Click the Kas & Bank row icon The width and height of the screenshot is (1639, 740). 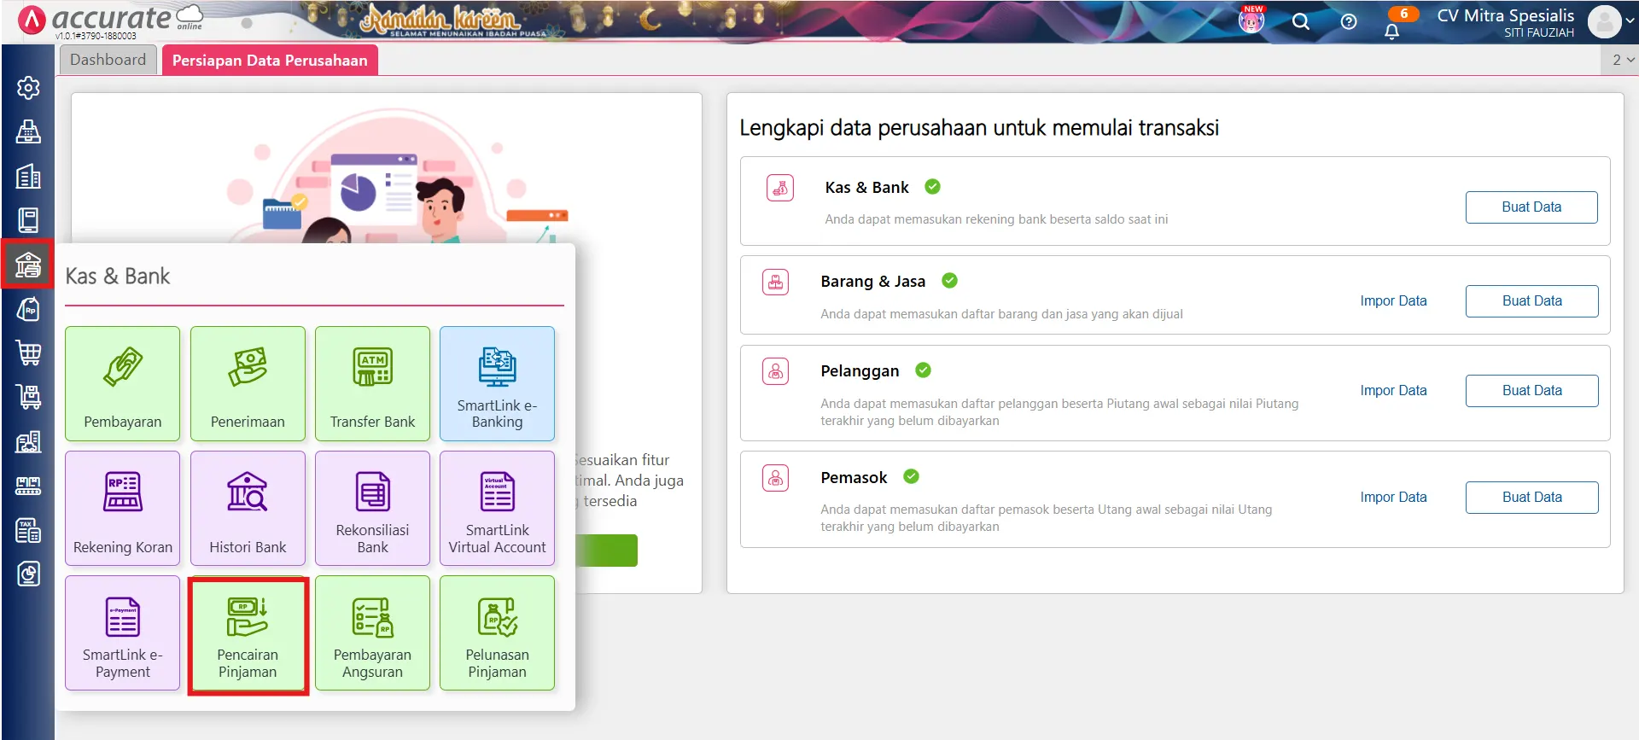pyautogui.click(x=780, y=188)
